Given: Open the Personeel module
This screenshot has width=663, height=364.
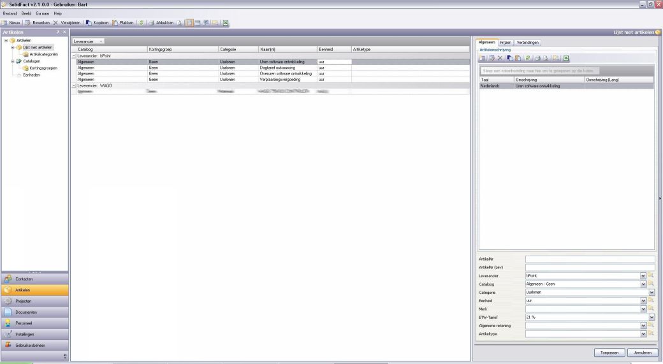Looking at the screenshot, I should 34,323.
